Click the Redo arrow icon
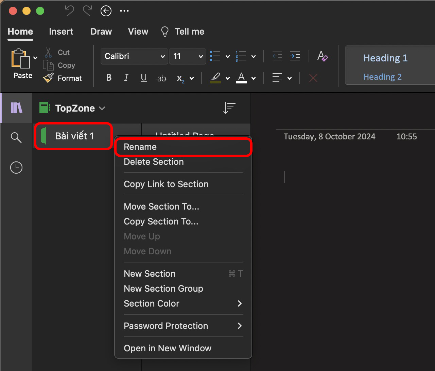The image size is (435, 371). [88, 11]
